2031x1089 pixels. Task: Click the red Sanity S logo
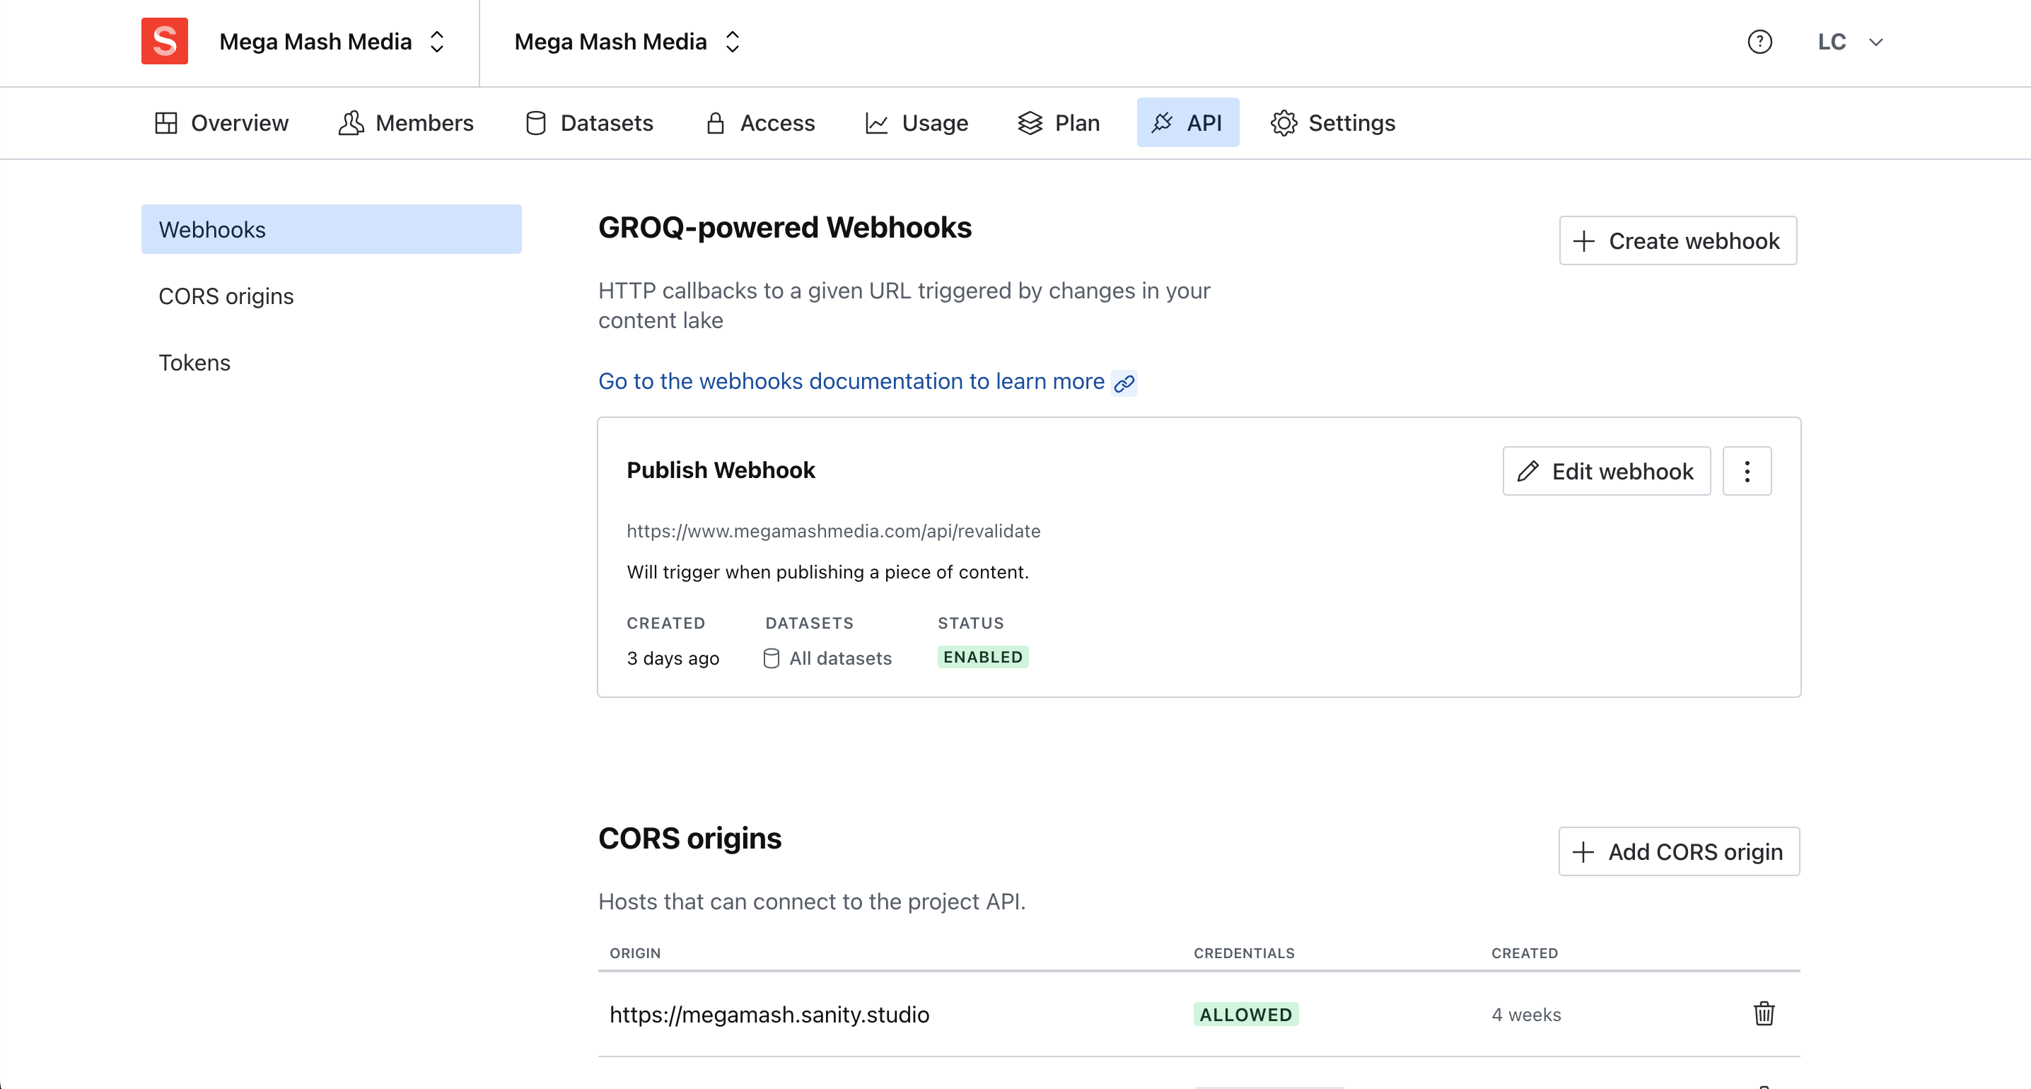point(165,41)
